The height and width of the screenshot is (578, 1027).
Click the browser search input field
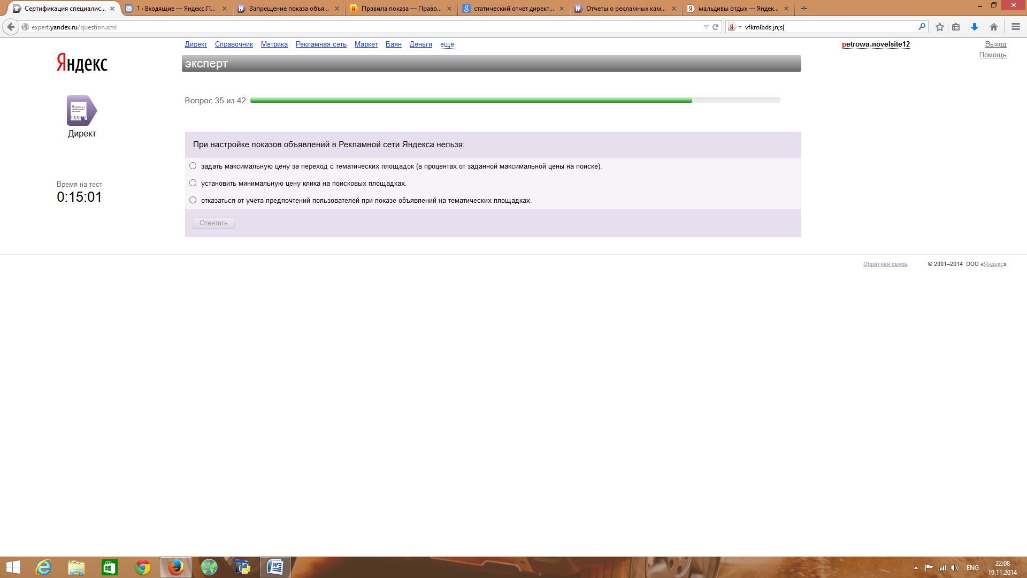click(x=829, y=27)
